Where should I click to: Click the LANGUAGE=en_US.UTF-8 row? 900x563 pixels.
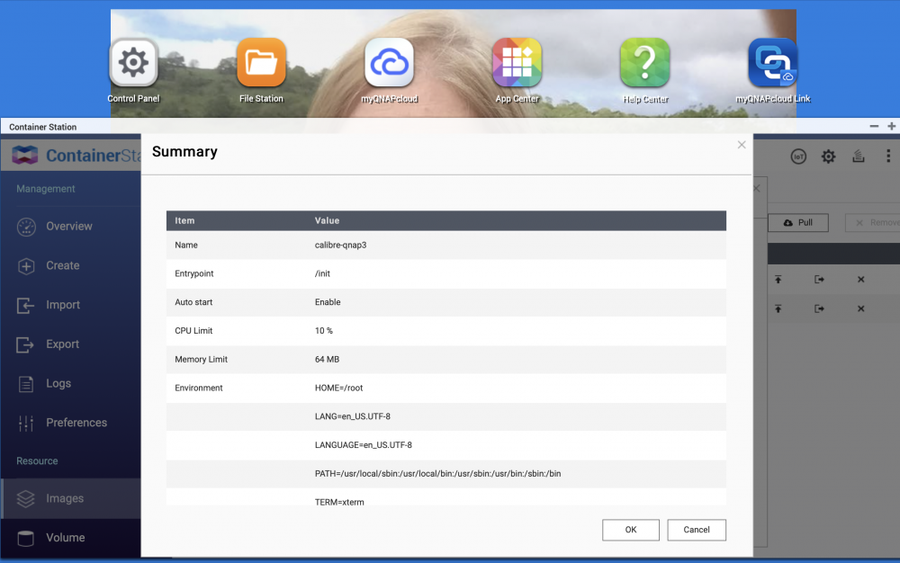click(446, 445)
